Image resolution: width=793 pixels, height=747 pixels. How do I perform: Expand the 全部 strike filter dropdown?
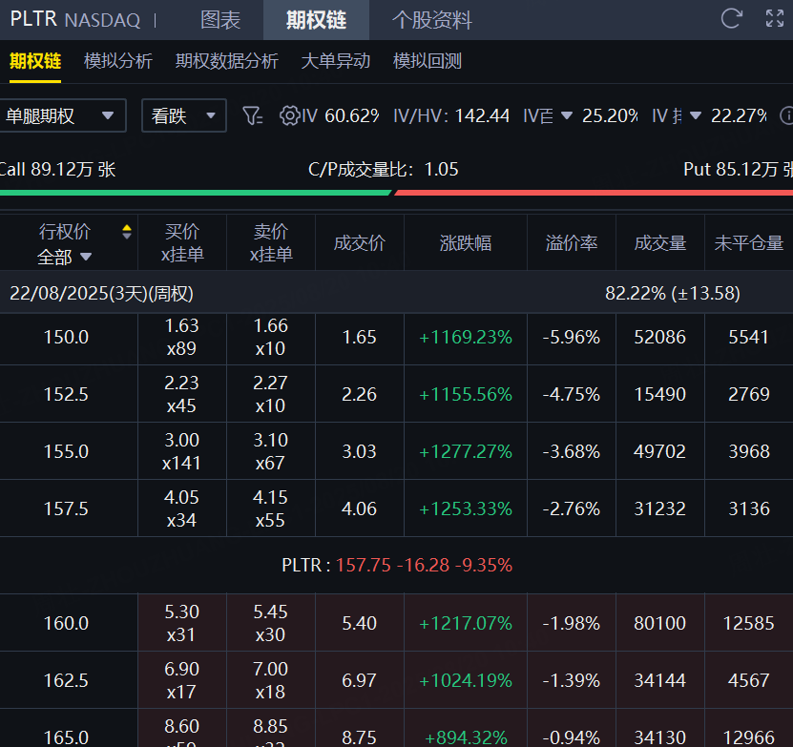coord(65,256)
